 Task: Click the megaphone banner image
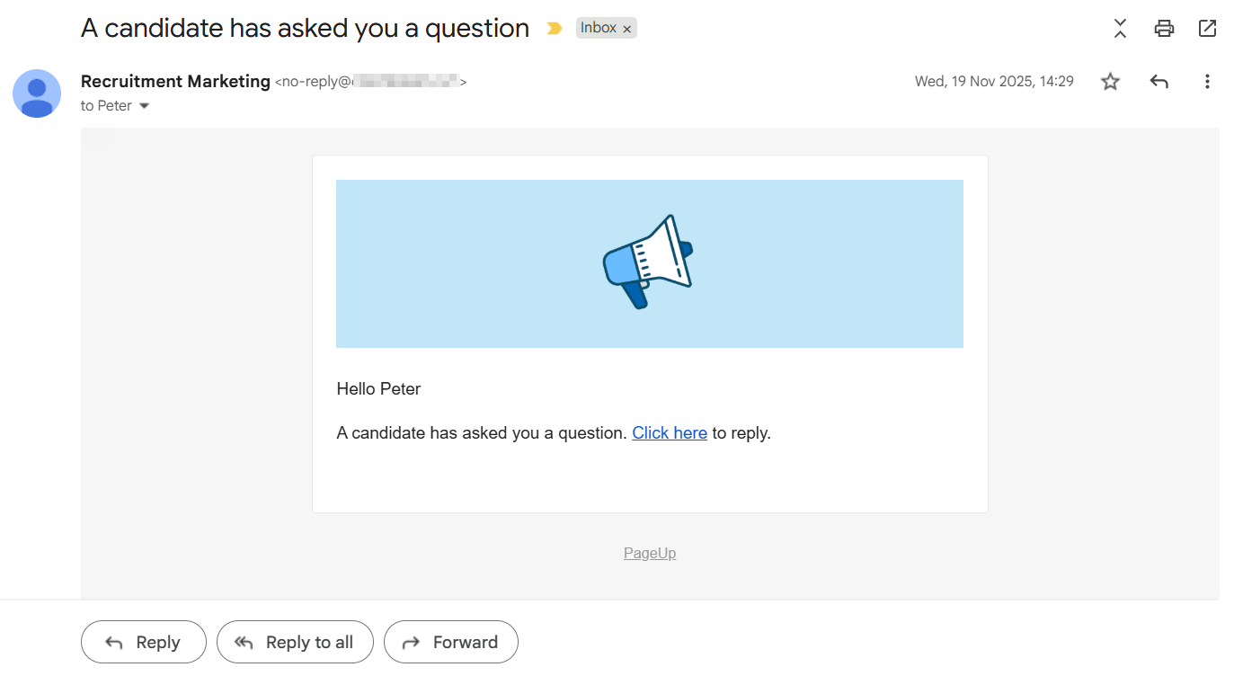point(649,263)
